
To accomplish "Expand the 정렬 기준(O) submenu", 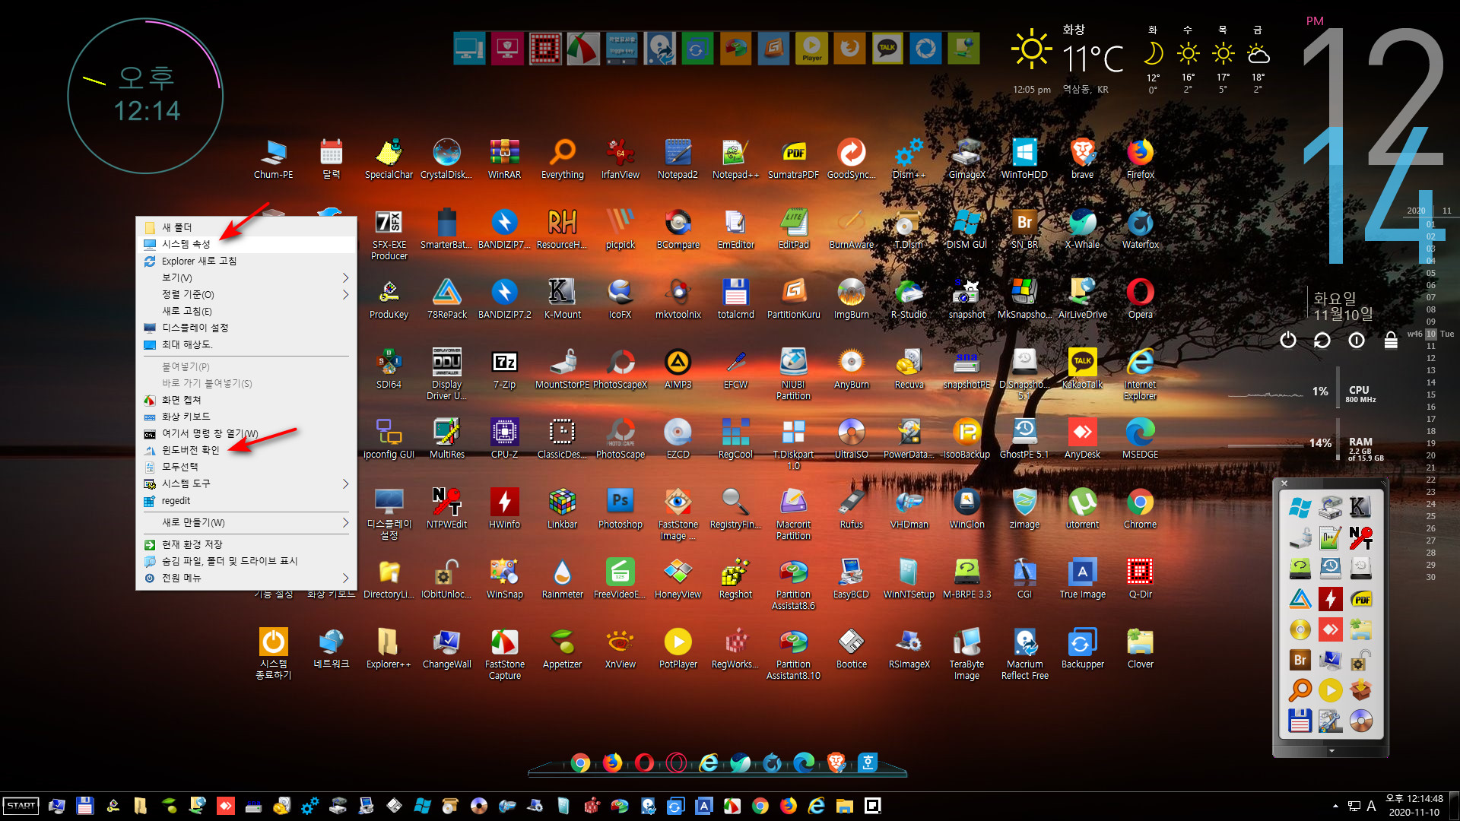I will 246,294.
